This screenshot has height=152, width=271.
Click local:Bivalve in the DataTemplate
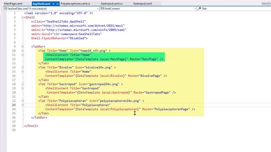pyautogui.click(x=112, y=76)
